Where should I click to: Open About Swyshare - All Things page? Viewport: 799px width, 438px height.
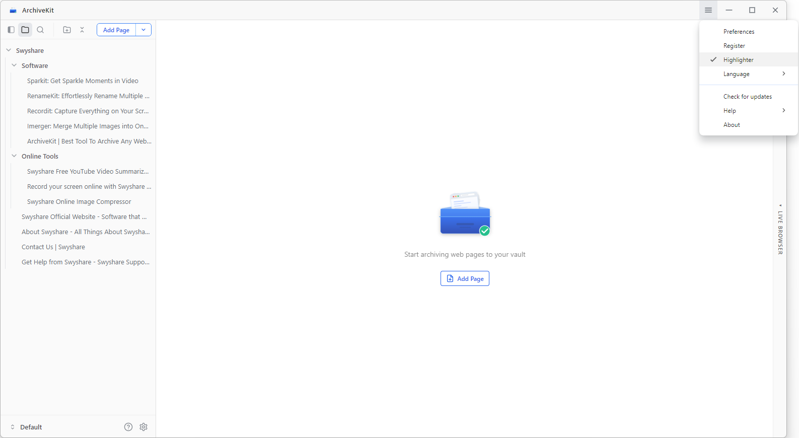[86, 232]
